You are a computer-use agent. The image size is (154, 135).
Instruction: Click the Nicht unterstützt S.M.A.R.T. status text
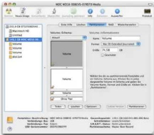(x=121, y=124)
